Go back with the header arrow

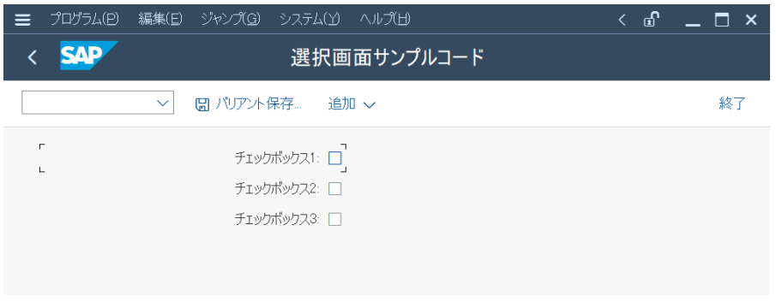coord(33,57)
